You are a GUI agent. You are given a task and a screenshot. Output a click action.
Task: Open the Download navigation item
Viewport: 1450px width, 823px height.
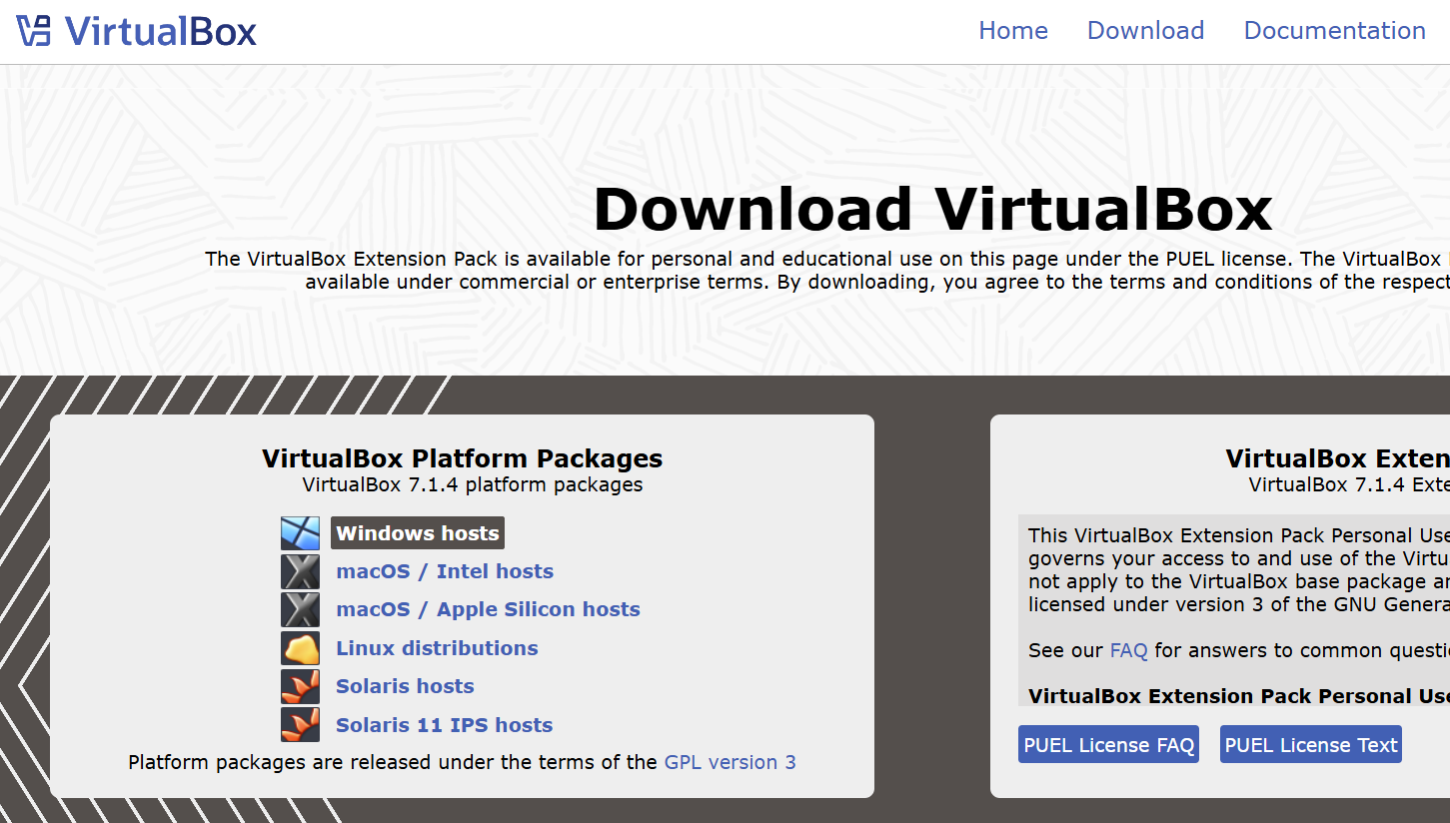click(x=1145, y=31)
